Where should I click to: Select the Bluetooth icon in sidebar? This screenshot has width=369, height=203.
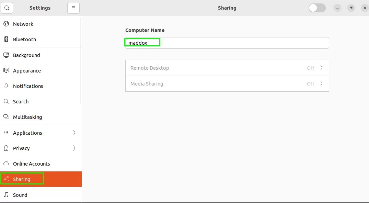(x=6, y=39)
